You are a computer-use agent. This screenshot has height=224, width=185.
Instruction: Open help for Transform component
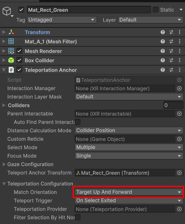pos(163,32)
